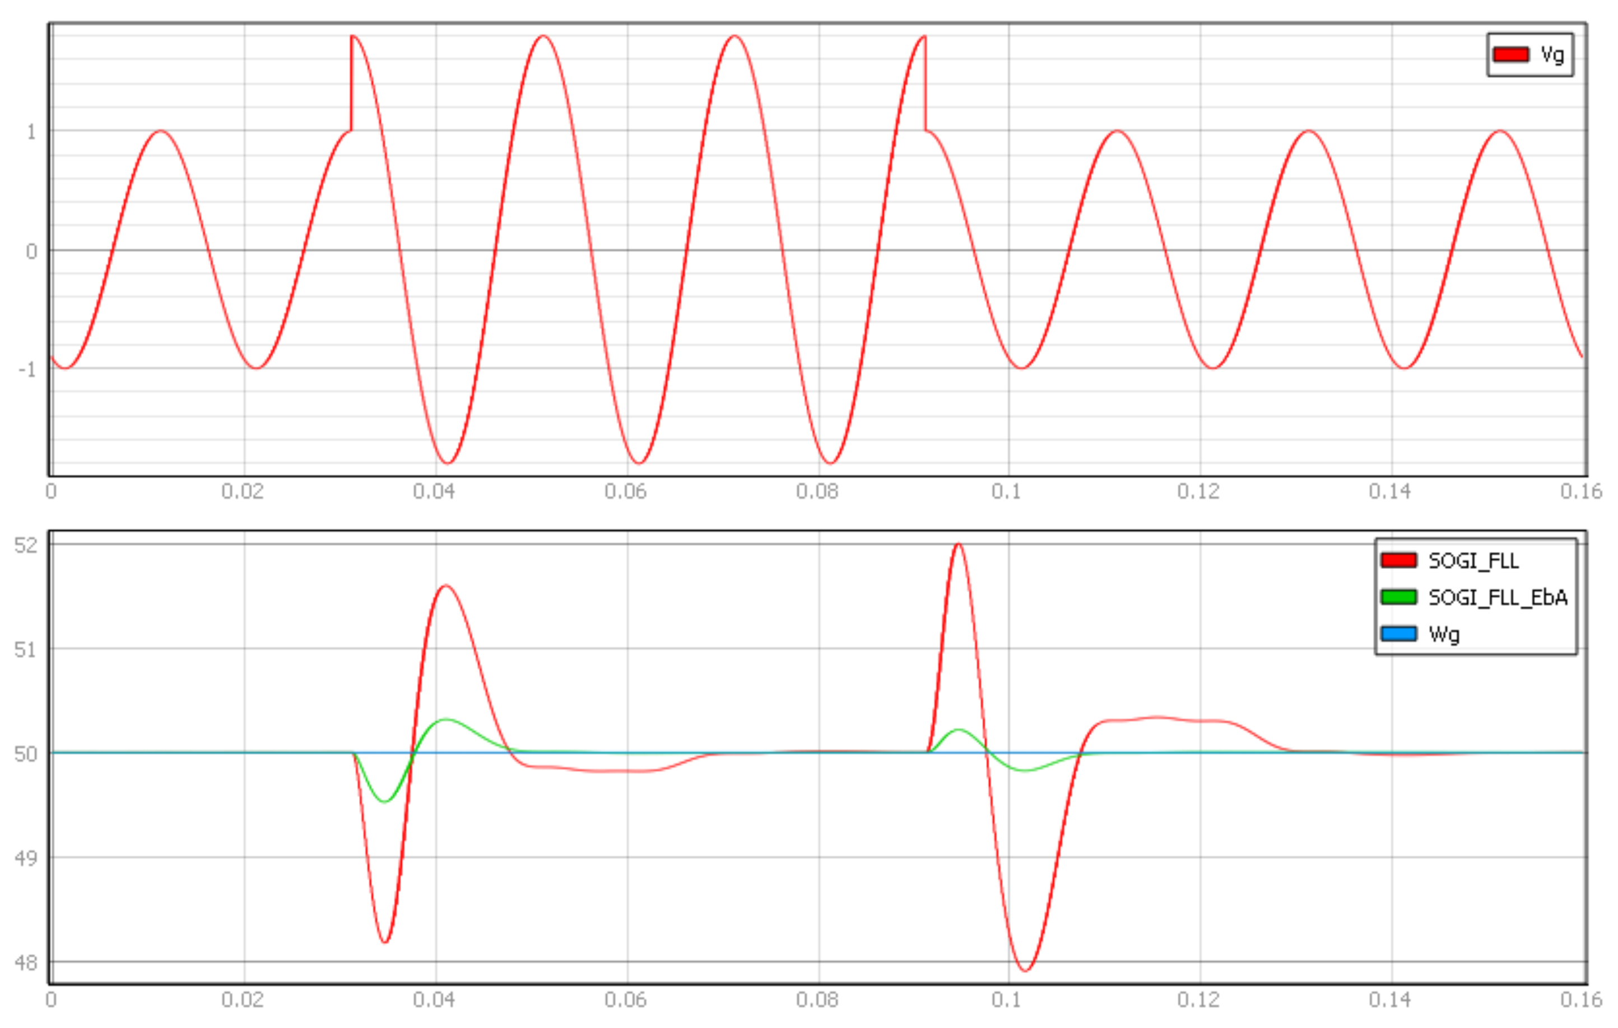Viewport: 1618px width, 1028px height.
Task: Click the 0.08 tick label on upper plot
Action: (817, 492)
